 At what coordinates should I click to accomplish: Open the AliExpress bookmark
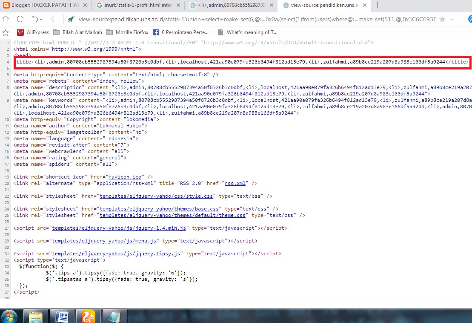tap(33, 32)
